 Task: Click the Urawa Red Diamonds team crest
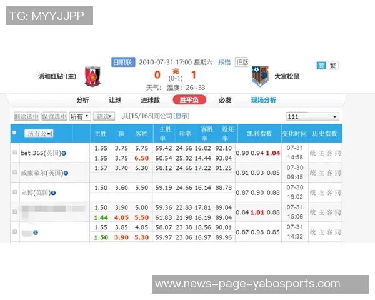(x=92, y=76)
